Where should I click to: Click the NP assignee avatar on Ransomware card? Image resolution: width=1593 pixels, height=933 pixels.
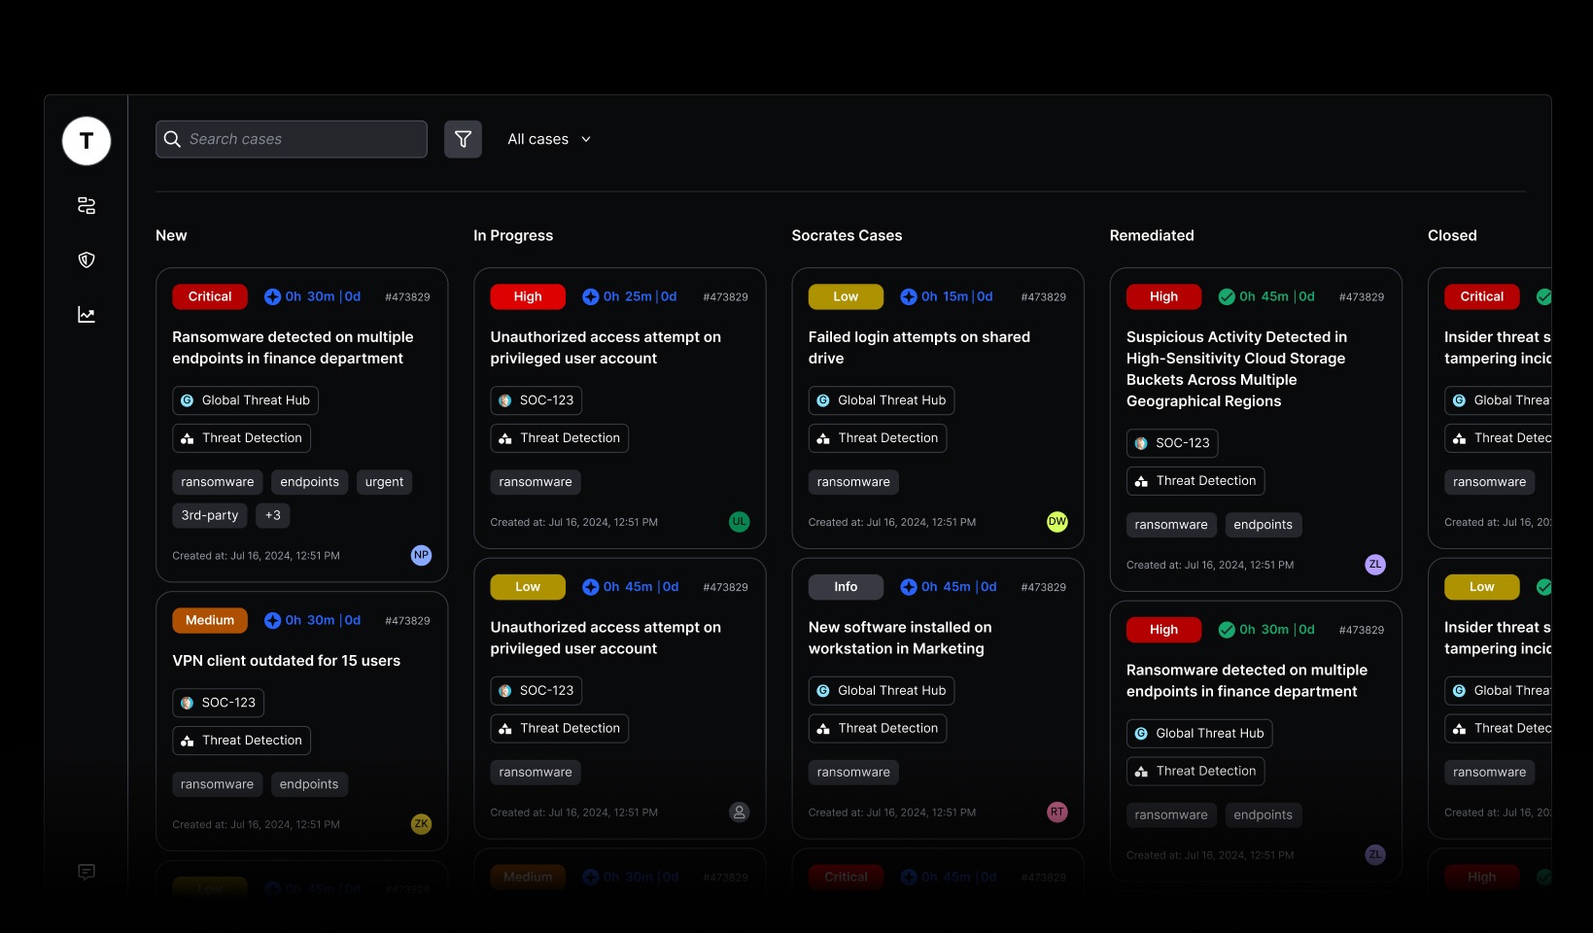tap(421, 555)
